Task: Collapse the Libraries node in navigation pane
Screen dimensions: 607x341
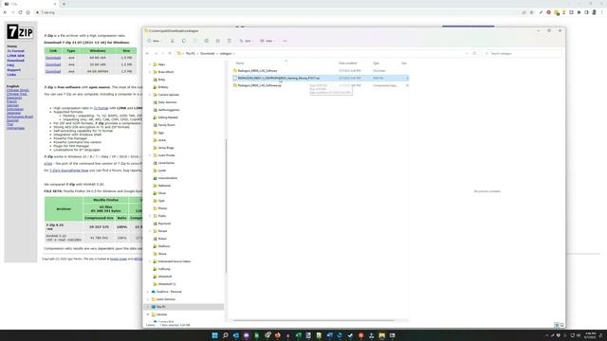Action: (x=148, y=314)
